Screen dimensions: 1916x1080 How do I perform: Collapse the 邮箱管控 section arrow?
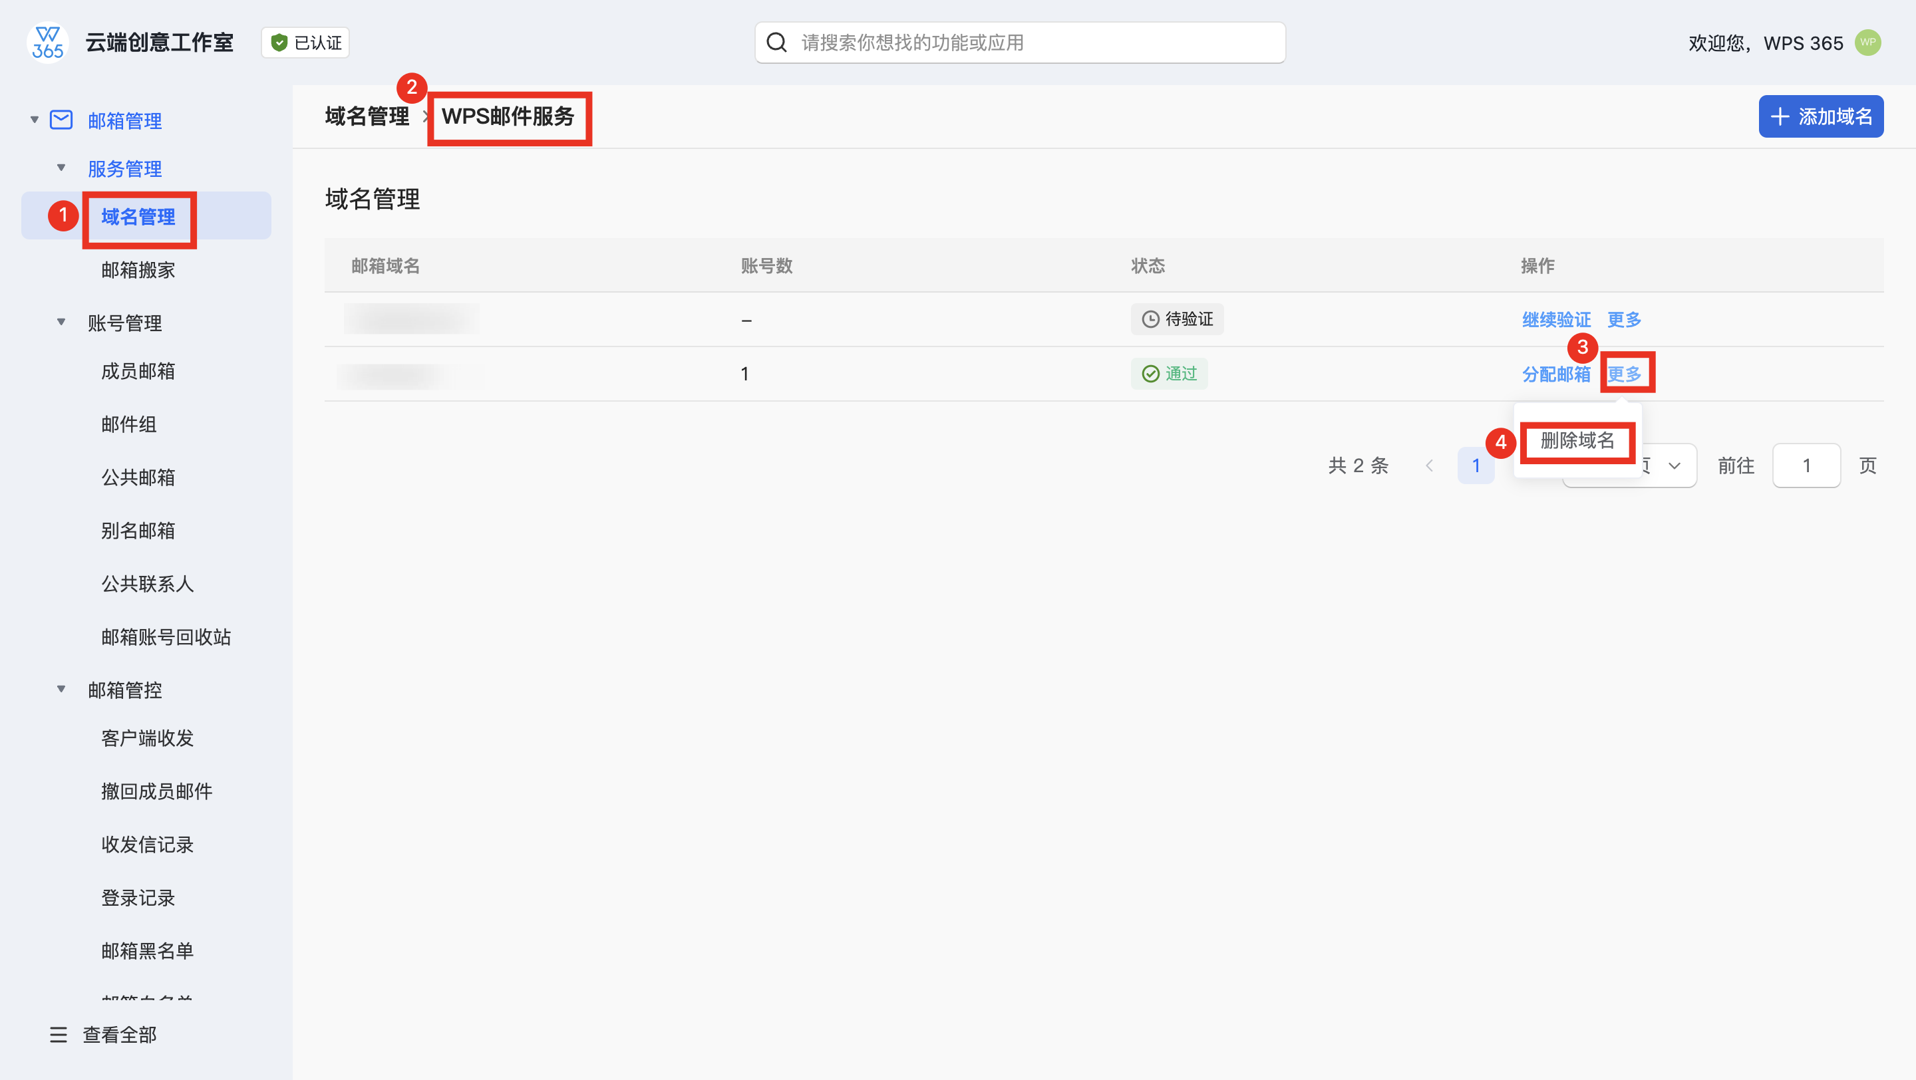[61, 689]
